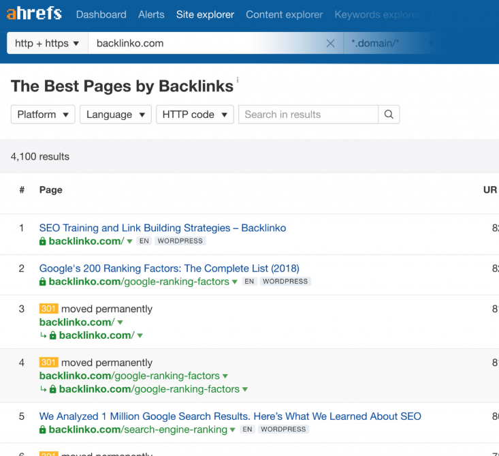This screenshot has width=499, height=456.
Task: Click lock icon on google-ranking-factors row 2
Action: [x=42, y=282]
